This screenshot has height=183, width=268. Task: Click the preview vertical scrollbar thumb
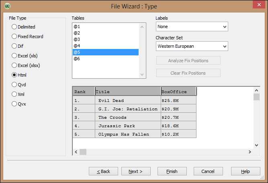tap(256, 97)
